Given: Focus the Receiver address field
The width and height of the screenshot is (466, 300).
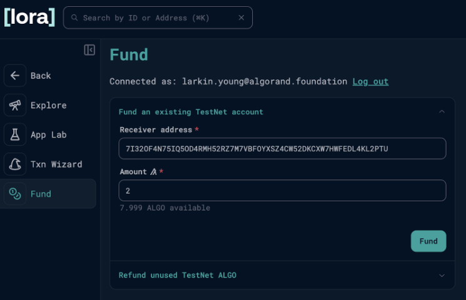Looking at the screenshot, I should 282,149.
